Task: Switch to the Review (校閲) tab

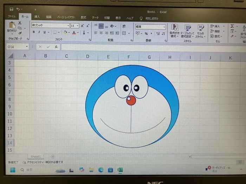Action: pyautogui.click(x=107, y=18)
